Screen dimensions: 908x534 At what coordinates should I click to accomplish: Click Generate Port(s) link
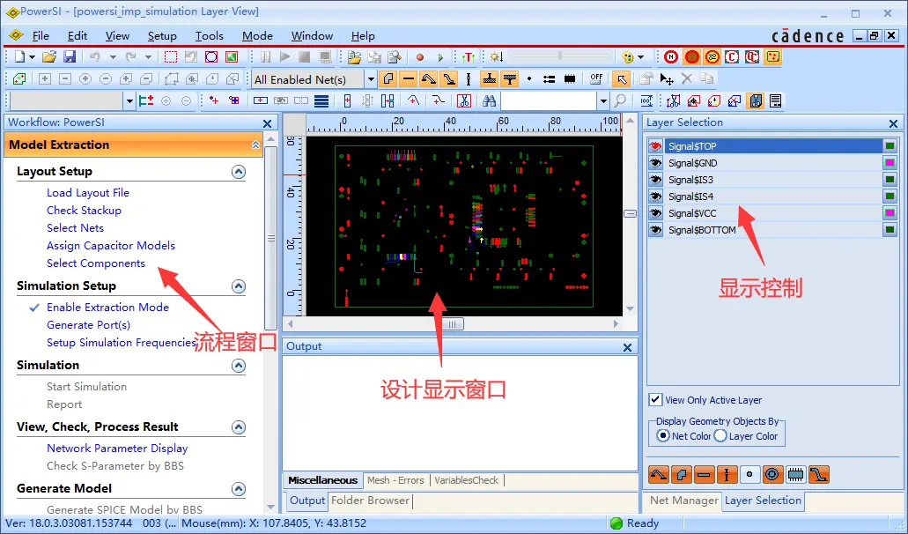coord(89,325)
